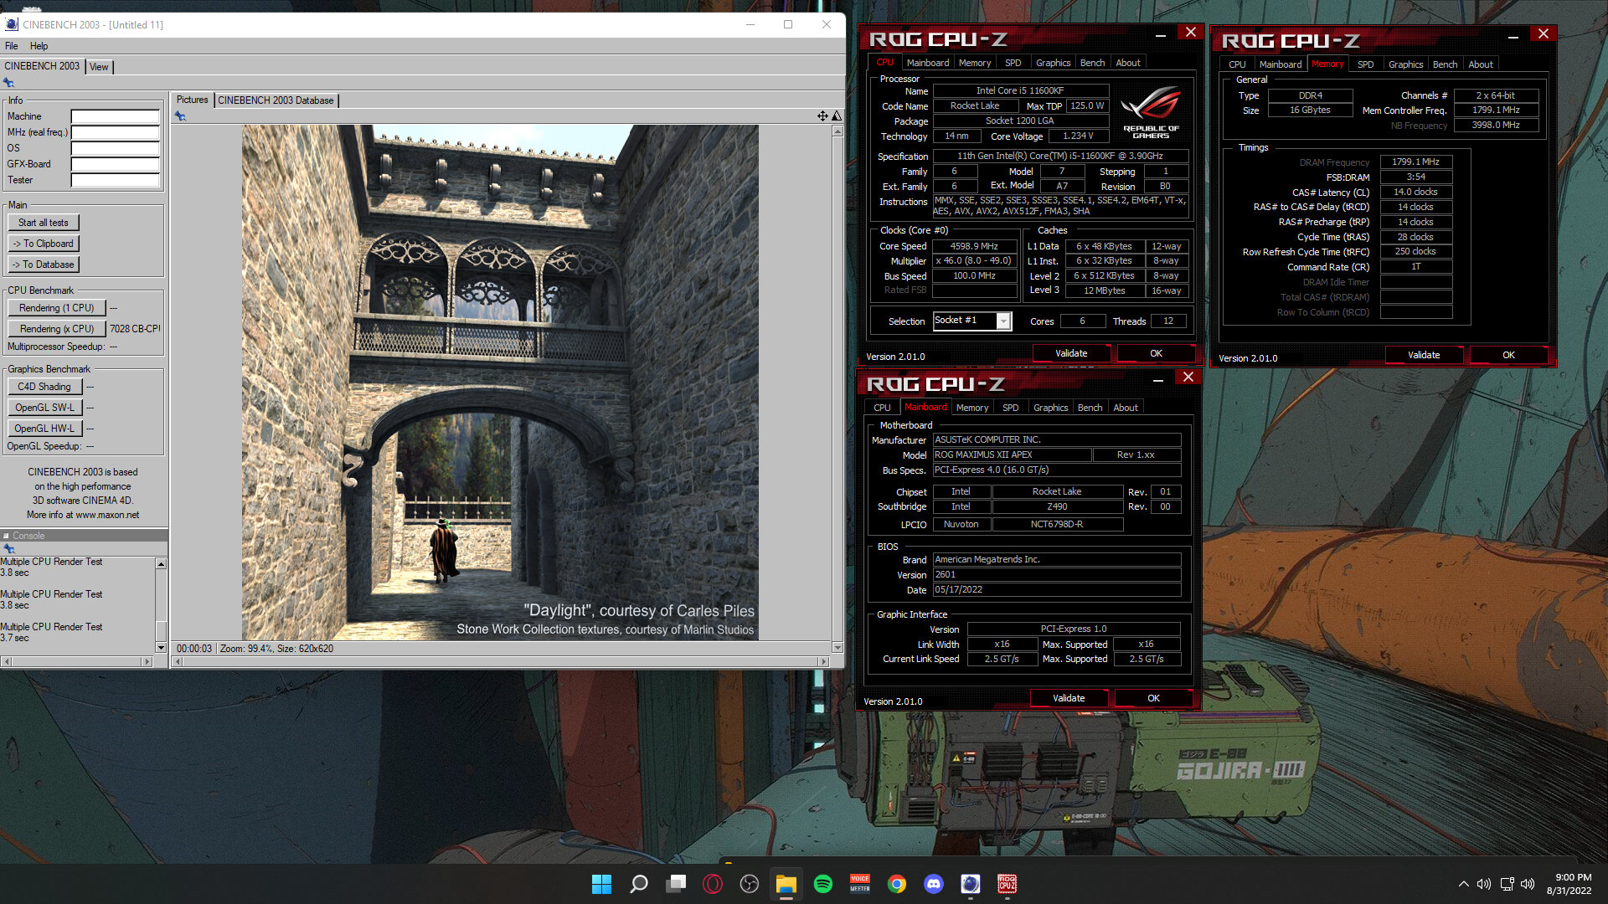The height and width of the screenshot is (904, 1608).
Task: Click the Console horizontal scroll-left arrow
Action: pyautogui.click(x=7, y=661)
